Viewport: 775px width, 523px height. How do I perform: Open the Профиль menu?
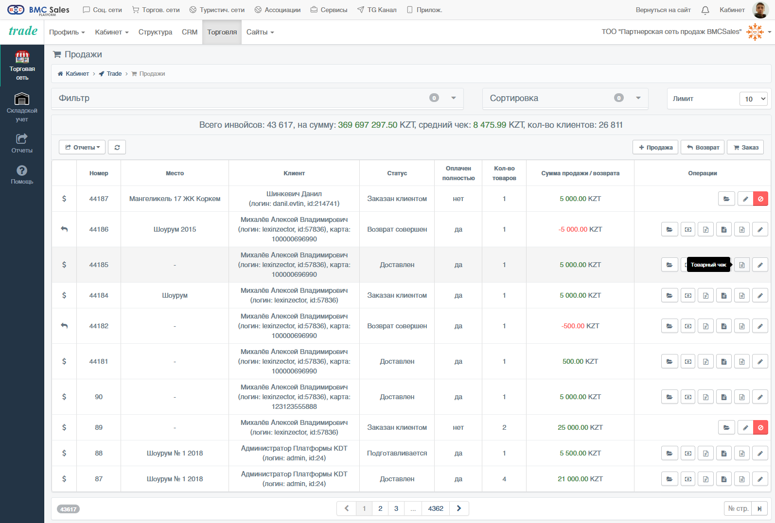[67, 32]
